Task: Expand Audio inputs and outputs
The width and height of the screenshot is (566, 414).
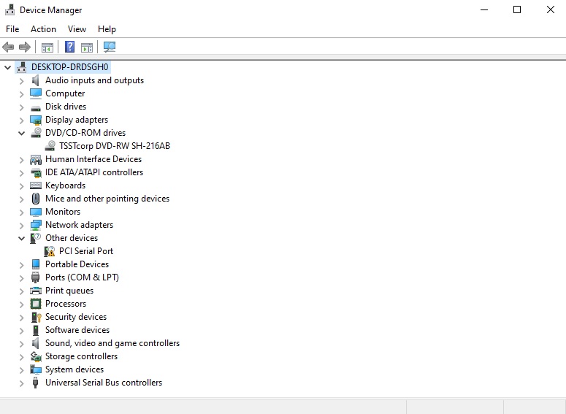Action: pyautogui.click(x=21, y=81)
